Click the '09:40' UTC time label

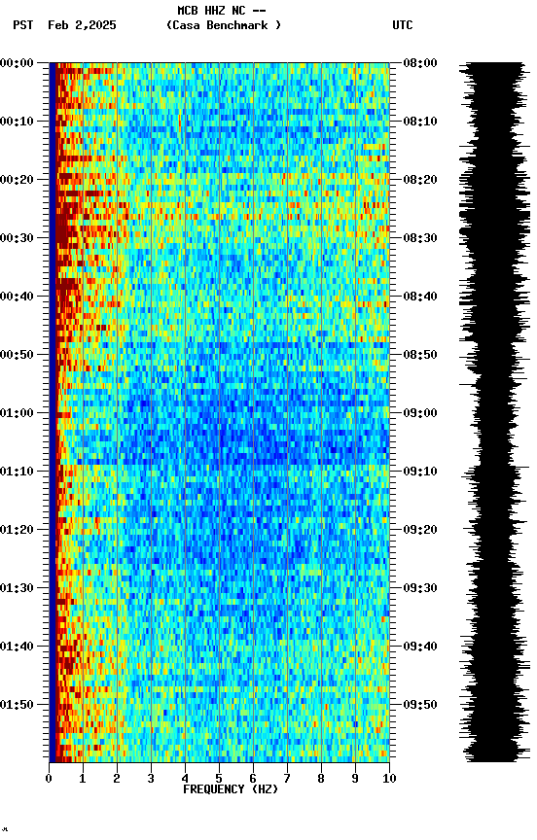(420, 647)
